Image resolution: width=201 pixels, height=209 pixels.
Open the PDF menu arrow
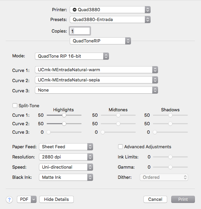(33, 199)
